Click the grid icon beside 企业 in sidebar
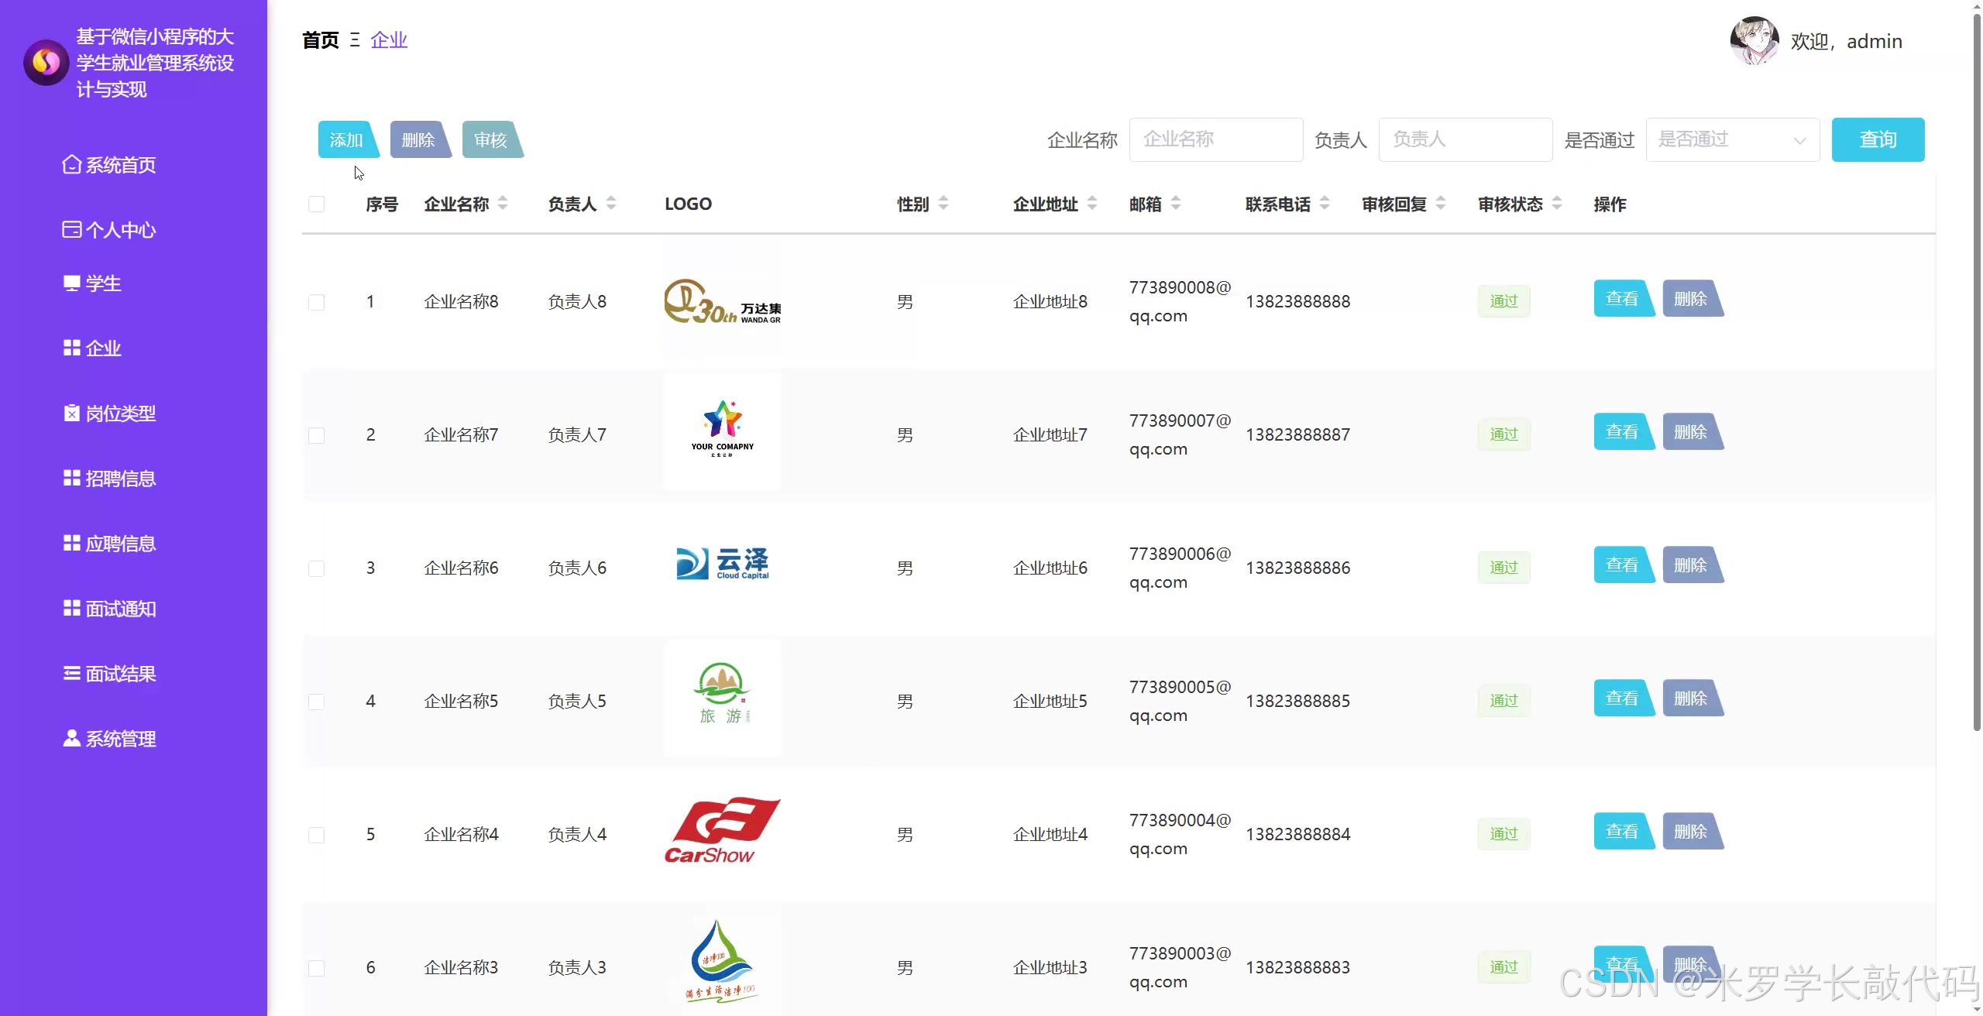The image size is (1983, 1016). (71, 348)
